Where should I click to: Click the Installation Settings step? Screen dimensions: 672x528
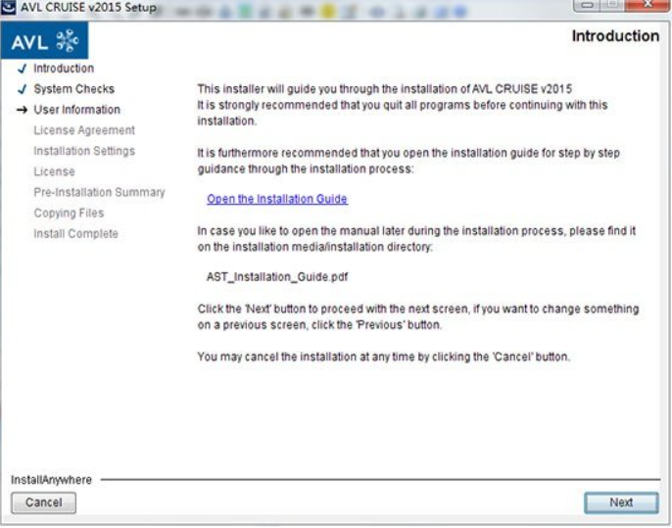tap(84, 151)
